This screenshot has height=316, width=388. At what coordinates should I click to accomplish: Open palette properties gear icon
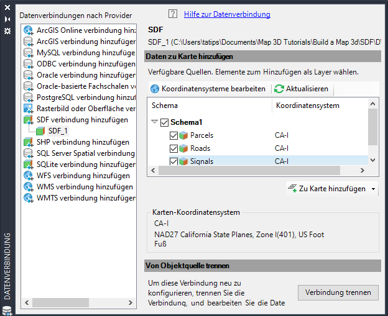click(7, 31)
